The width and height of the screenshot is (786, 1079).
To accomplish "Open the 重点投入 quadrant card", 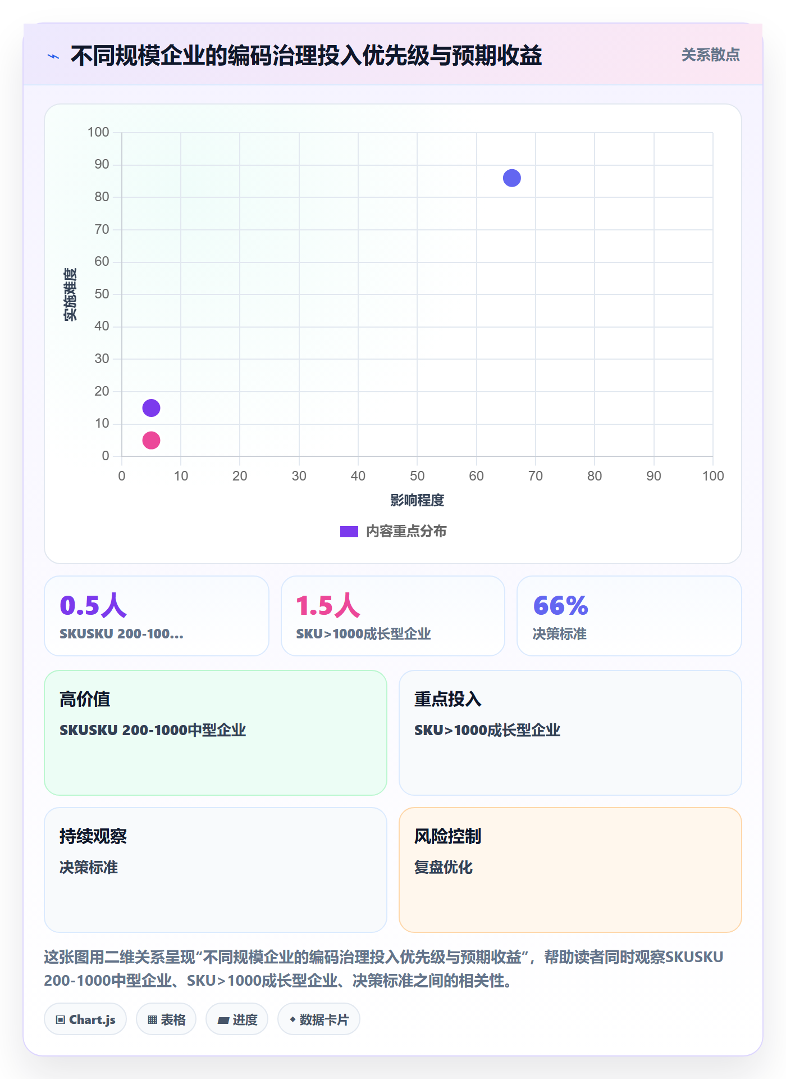I will 570,733.
